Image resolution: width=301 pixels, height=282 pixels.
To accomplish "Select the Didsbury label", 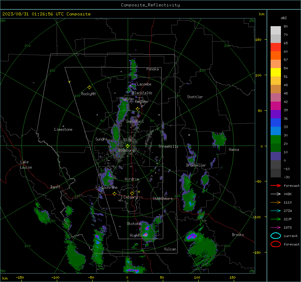I will tap(126, 150).
